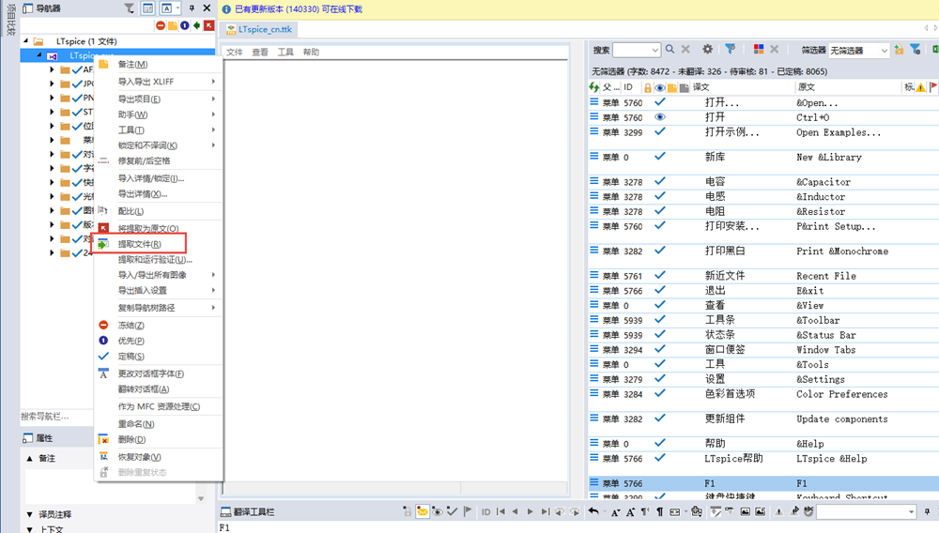Click the blue funnel icon beside the gear
The height and width of the screenshot is (533, 939).
730,49
